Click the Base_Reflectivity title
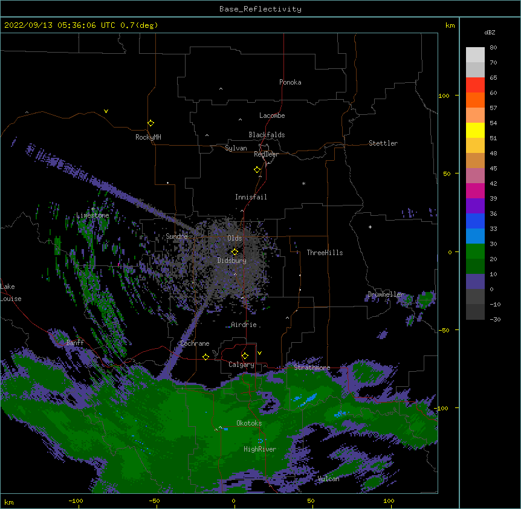This screenshot has height=509, width=521. pyautogui.click(x=260, y=9)
